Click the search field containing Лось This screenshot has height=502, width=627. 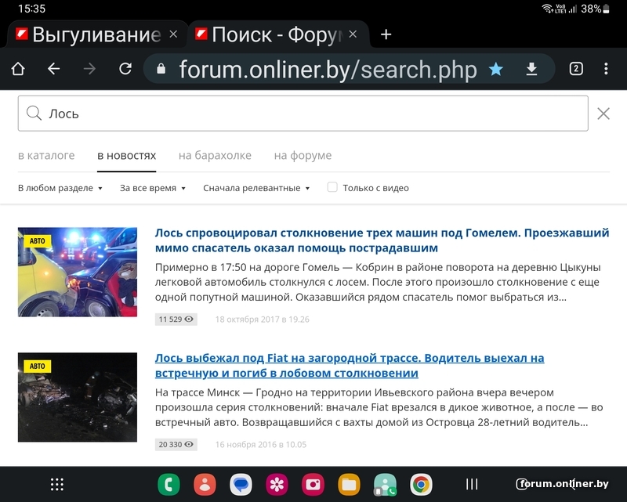tap(303, 114)
